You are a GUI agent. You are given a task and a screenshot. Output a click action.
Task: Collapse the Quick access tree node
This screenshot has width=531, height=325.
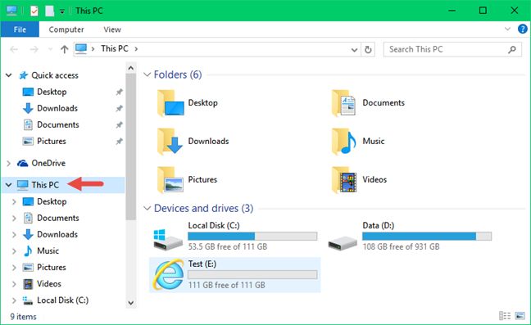(9, 75)
